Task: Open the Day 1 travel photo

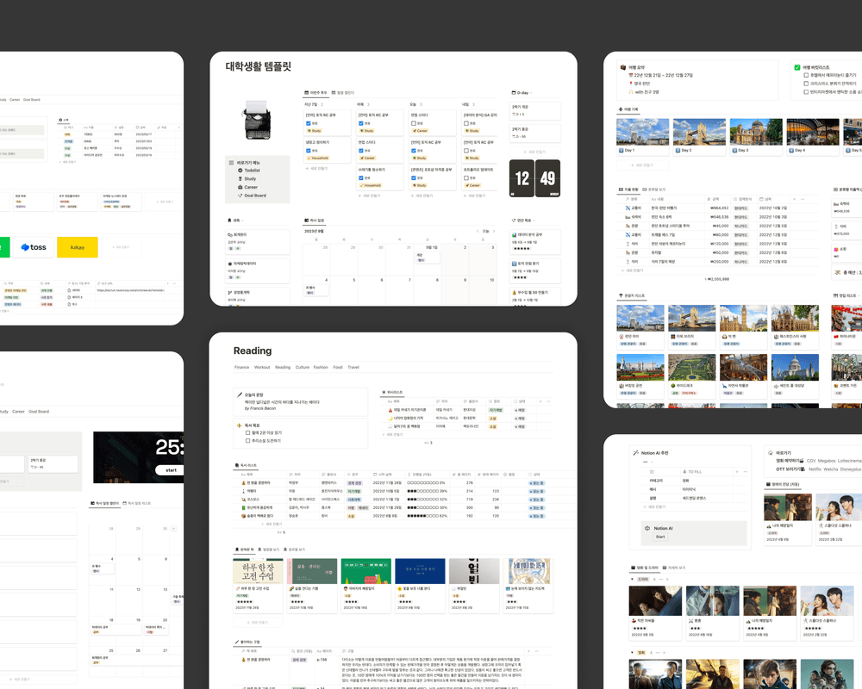Action: (642, 132)
